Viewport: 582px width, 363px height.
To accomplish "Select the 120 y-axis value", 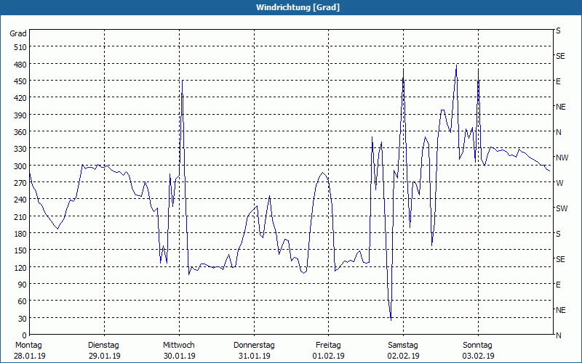I will coord(20,267).
